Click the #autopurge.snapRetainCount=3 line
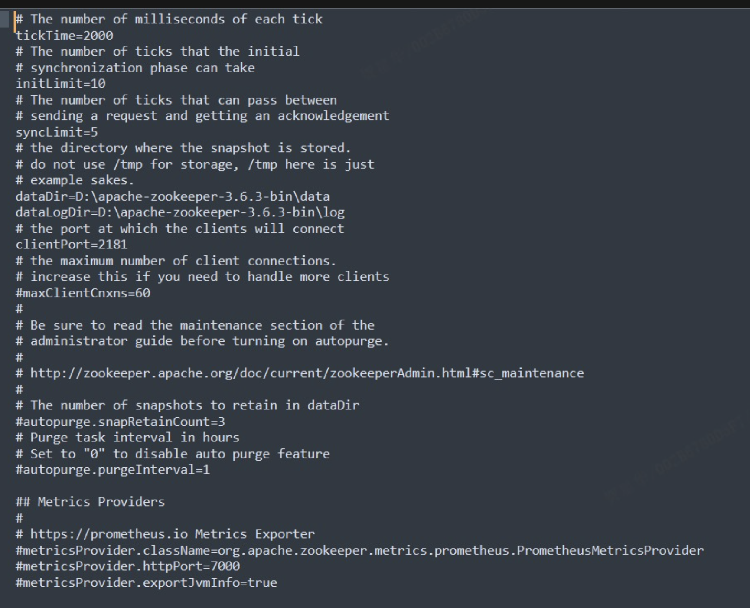The height and width of the screenshot is (608, 750). click(x=121, y=422)
